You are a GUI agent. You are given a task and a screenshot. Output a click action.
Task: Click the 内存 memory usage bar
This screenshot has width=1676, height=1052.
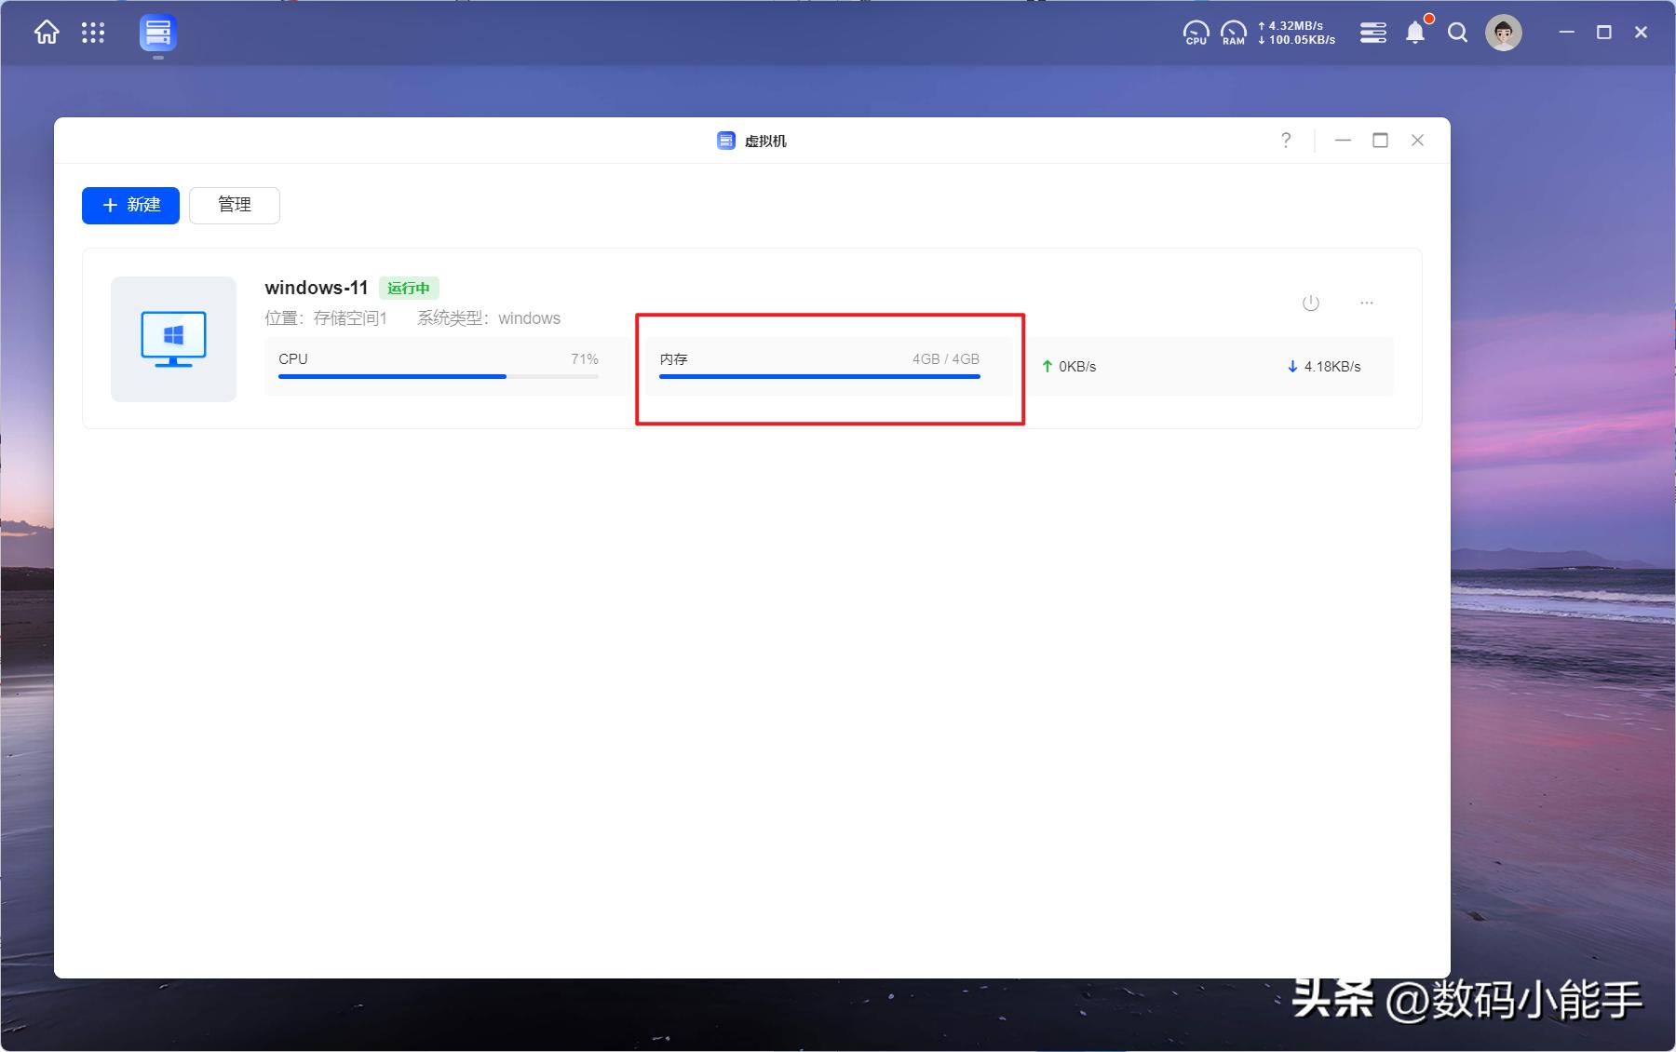point(819,376)
